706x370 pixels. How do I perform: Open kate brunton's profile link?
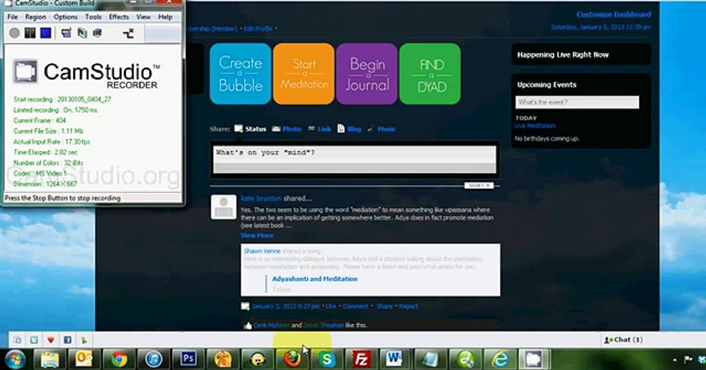(x=261, y=198)
